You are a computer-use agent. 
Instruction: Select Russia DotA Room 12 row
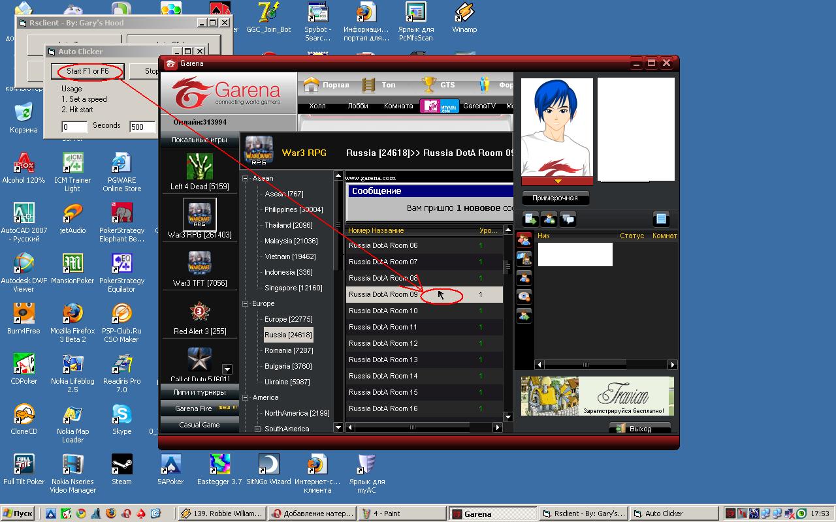tap(425, 343)
